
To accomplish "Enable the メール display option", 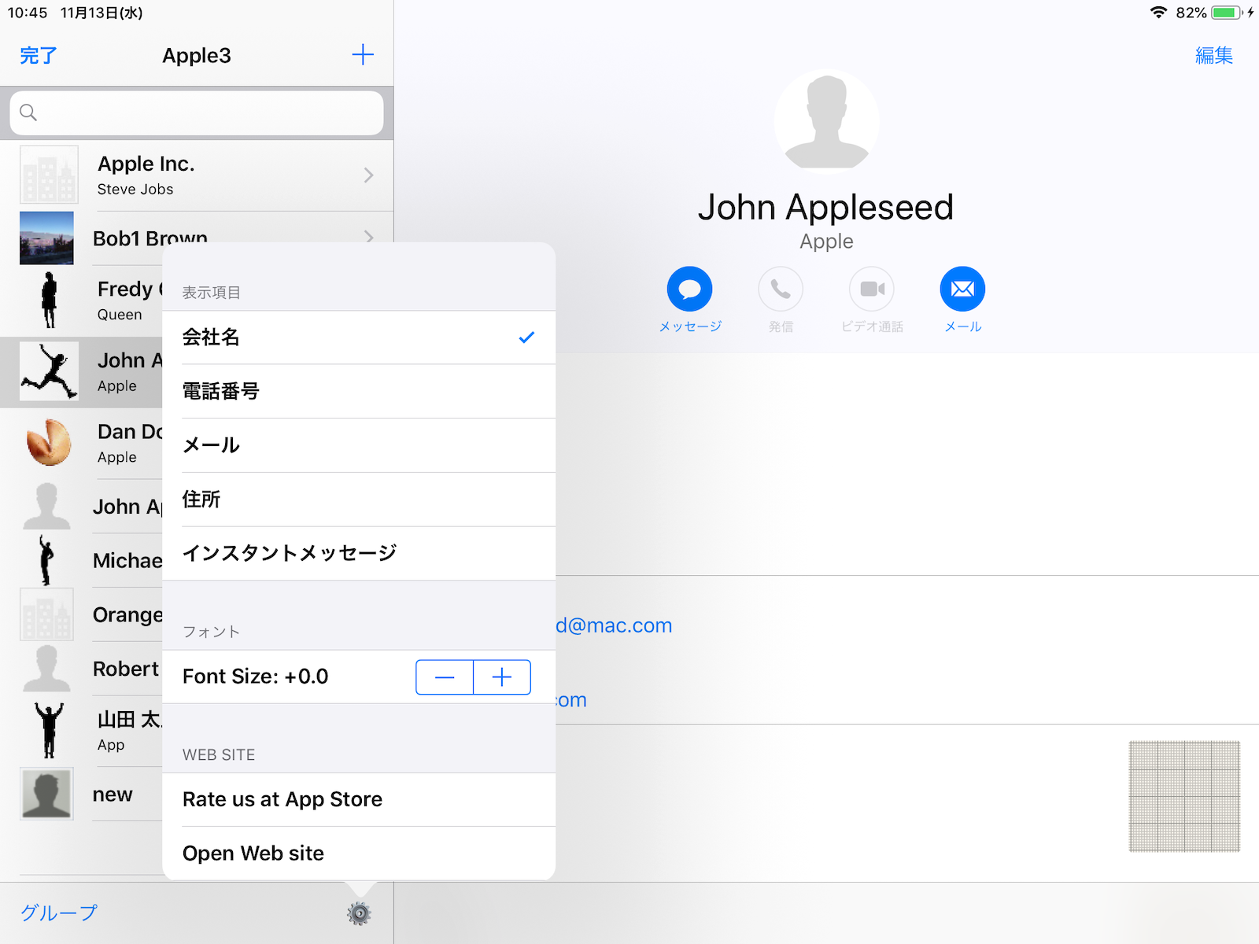I will (359, 445).
